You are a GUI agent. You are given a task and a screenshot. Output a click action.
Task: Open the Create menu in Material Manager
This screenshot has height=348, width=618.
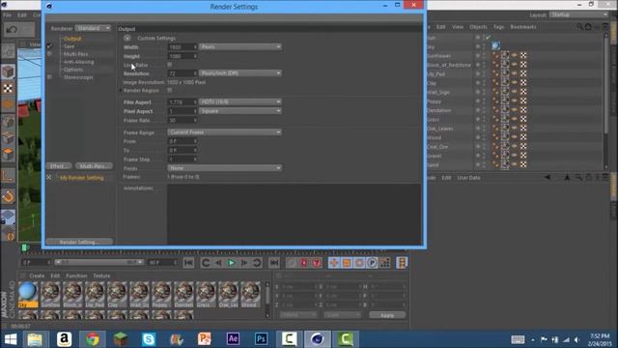tap(37, 275)
